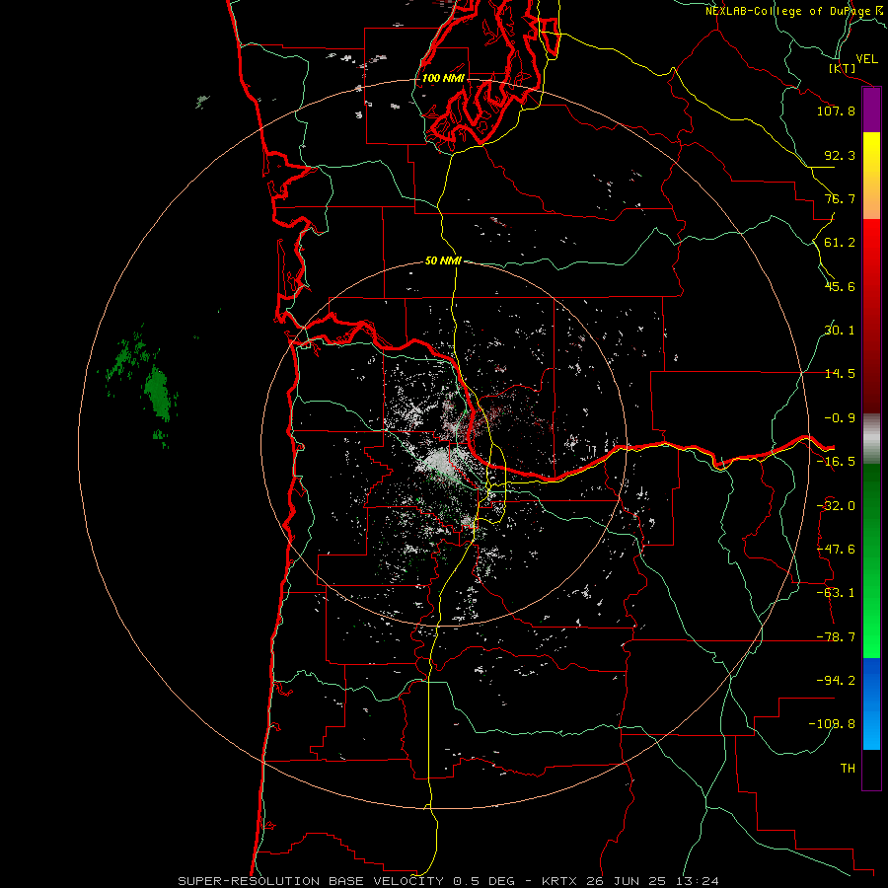888x888 pixels.
Task: Click the 50 NMI range ring label
Action: click(443, 261)
